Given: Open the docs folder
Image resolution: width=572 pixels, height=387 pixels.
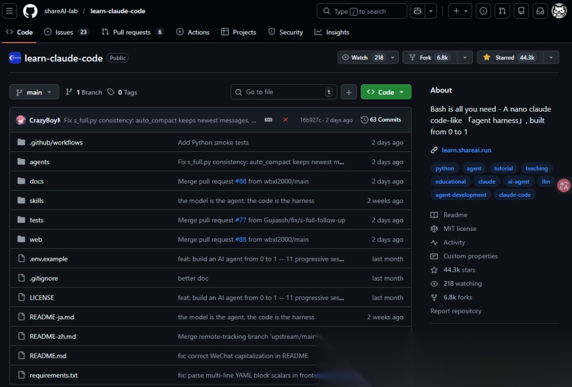Looking at the screenshot, I should (x=37, y=181).
